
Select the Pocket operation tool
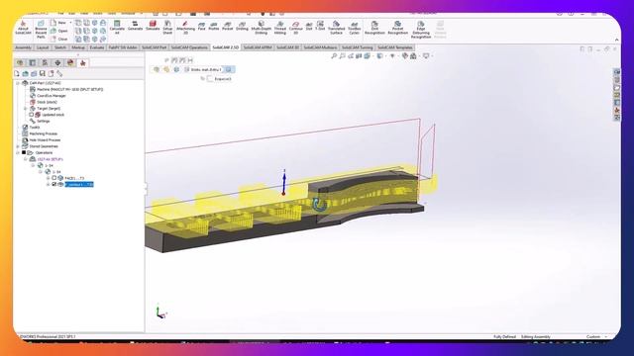pyautogui.click(x=228, y=27)
